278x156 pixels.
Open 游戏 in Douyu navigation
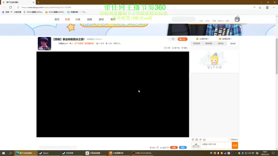(101, 19)
